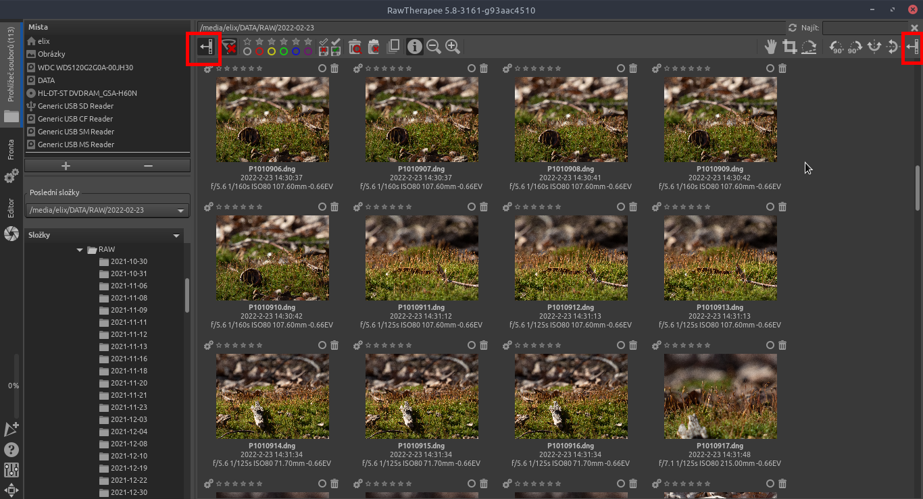This screenshot has height=499, width=923.
Task: Trash the image P1010912.dng
Action: pos(633,207)
